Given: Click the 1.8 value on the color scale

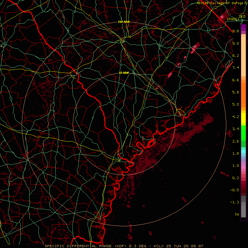Looking at the screenshot, I should coord(236,153).
